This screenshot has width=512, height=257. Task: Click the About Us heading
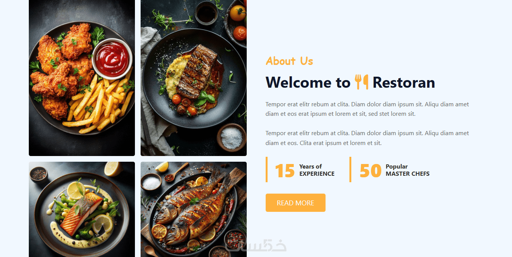[x=289, y=61]
